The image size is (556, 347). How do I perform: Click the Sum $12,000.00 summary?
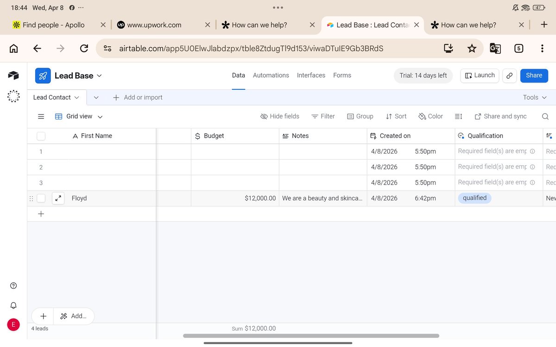253,328
